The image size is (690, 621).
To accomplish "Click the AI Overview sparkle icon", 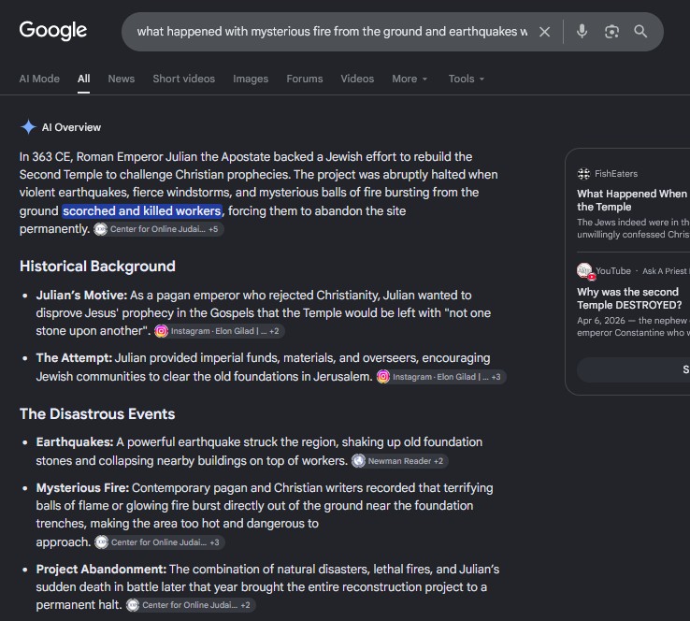I will (x=28, y=127).
